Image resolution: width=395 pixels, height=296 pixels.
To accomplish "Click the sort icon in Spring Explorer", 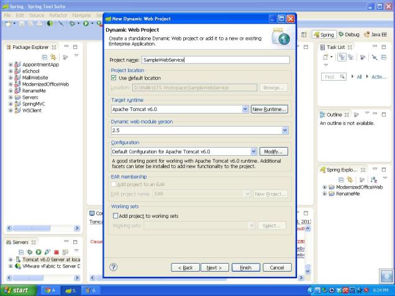I will (374, 180).
